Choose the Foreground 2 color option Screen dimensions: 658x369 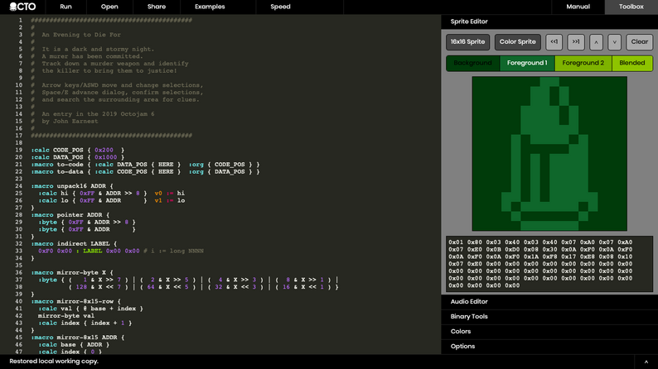point(583,63)
